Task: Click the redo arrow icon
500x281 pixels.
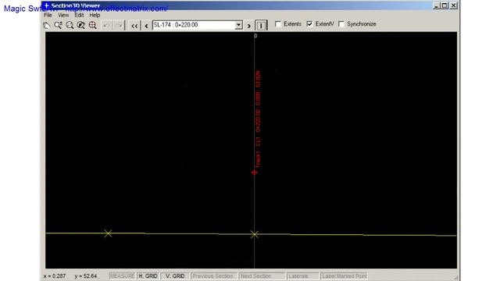Action: [x=118, y=25]
